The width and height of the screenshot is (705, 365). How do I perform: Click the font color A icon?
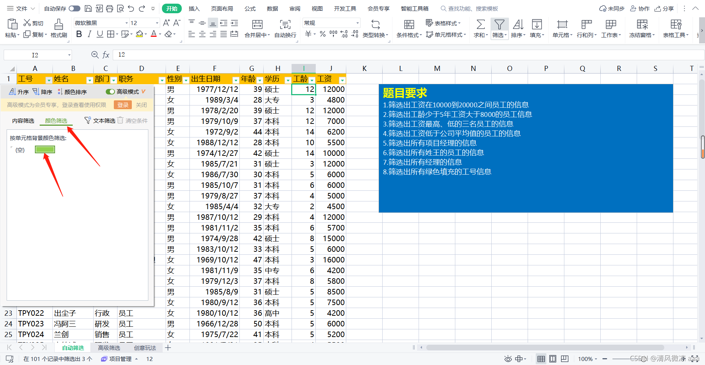coord(154,34)
